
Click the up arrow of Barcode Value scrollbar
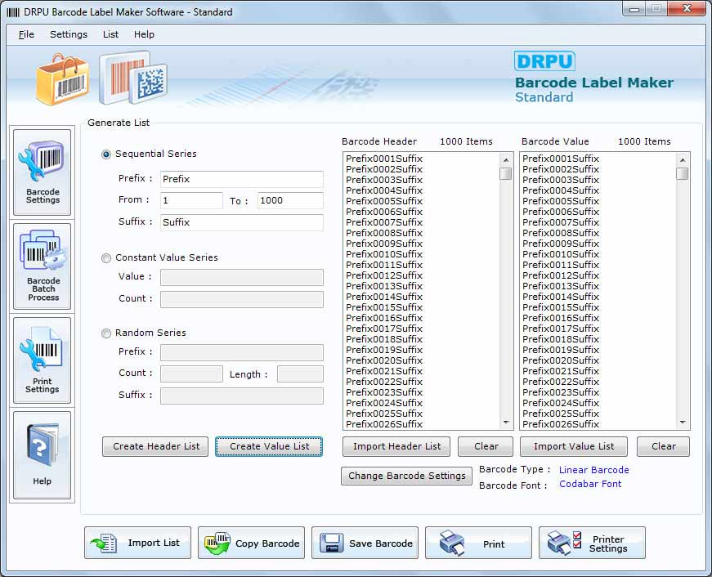[682, 160]
